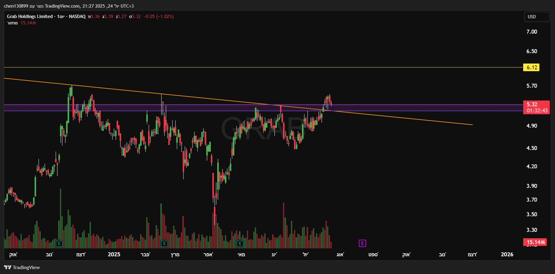Click the 3.70 price axis label

point(532,200)
